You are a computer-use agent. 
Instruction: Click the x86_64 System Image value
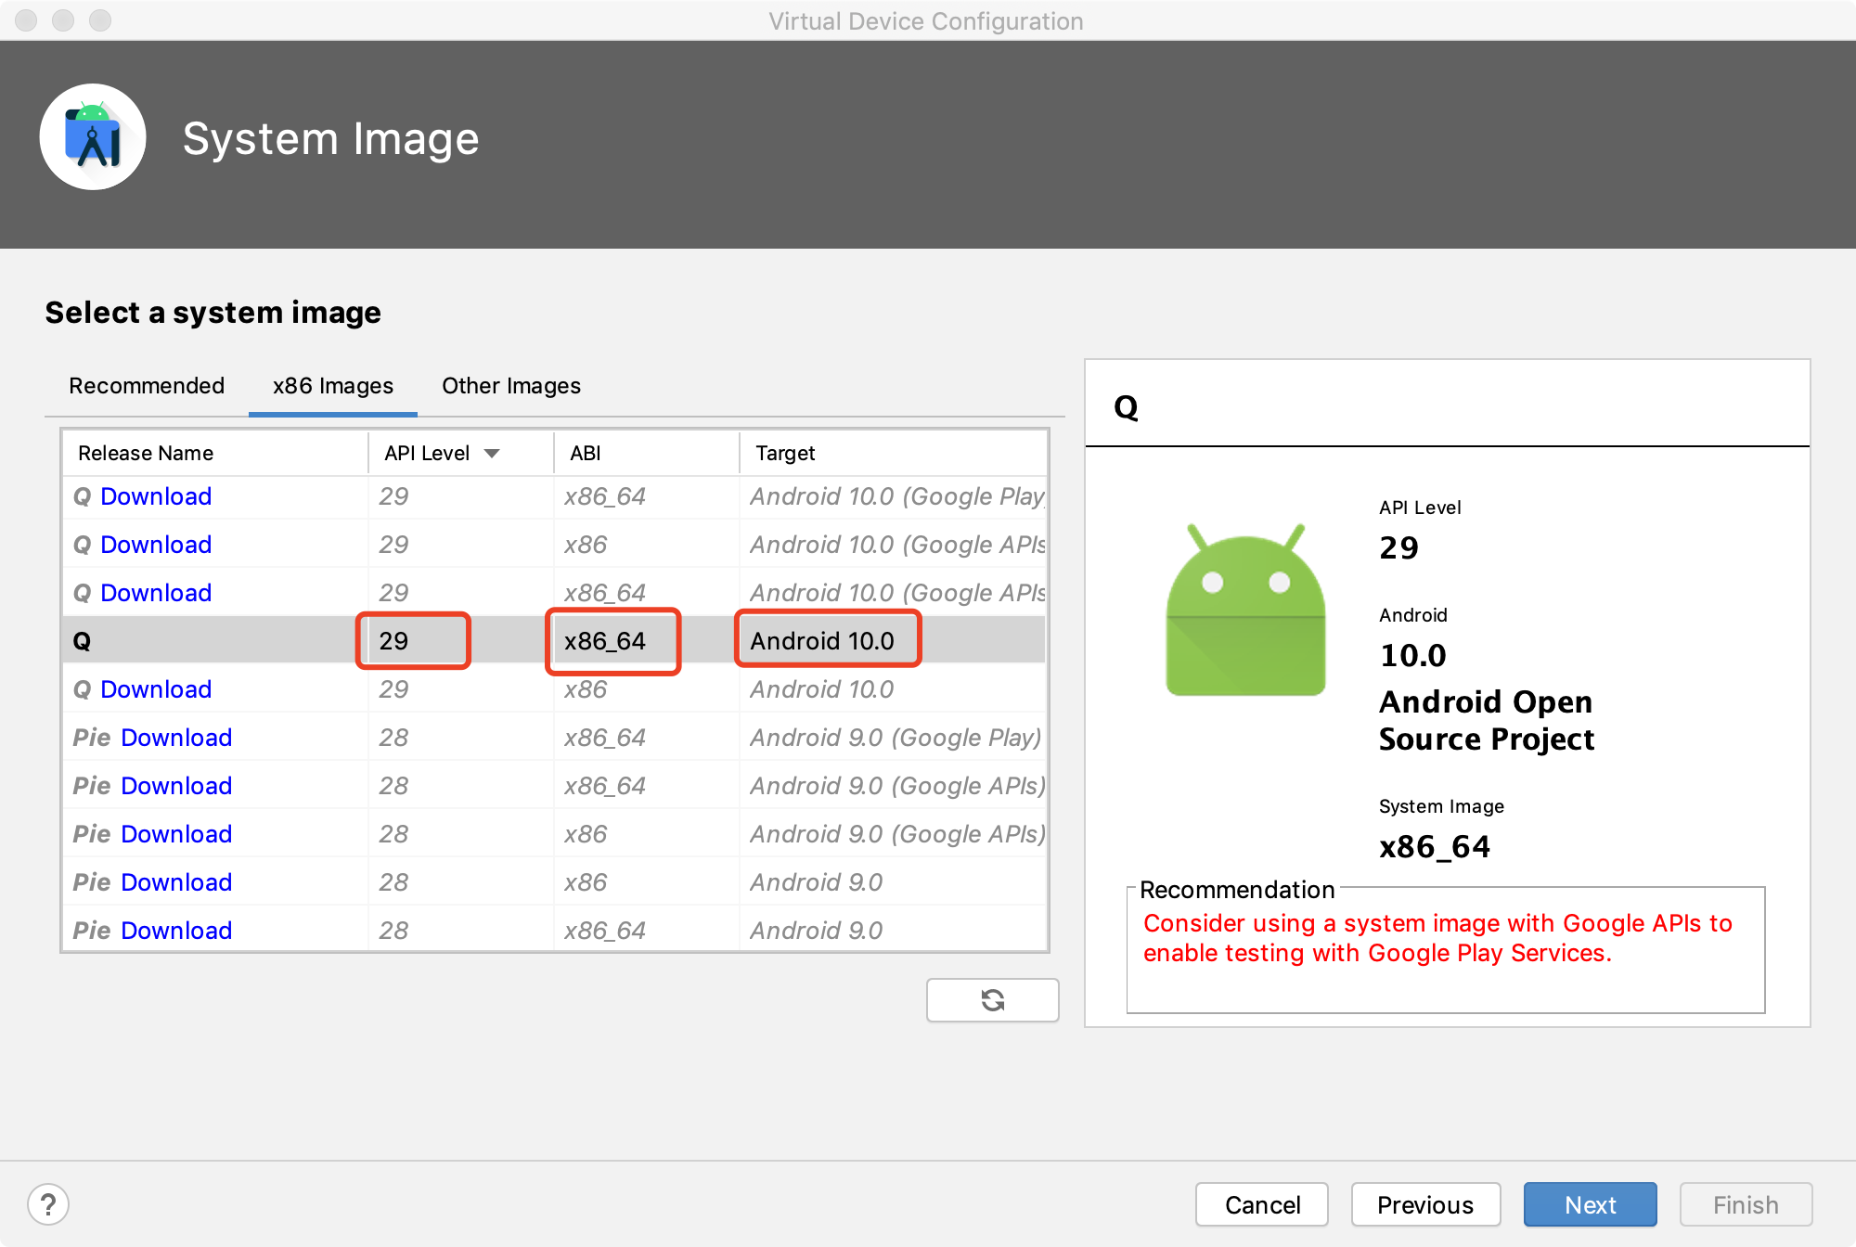pyautogui.click(x=1435, y=846)
